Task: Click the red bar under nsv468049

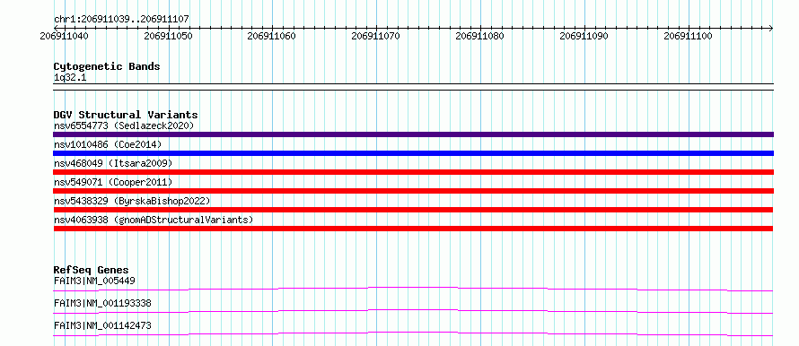Action: [413, 172]
